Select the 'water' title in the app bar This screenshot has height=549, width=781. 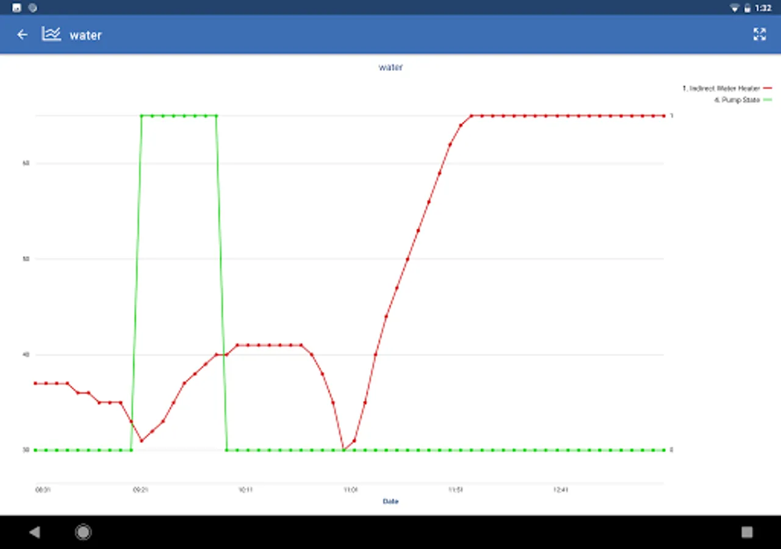click(x=85, y=35)
